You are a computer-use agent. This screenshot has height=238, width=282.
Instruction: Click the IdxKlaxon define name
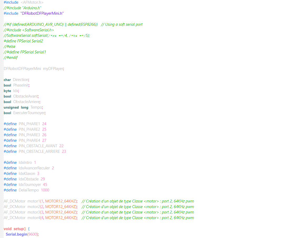pos(27,174)
